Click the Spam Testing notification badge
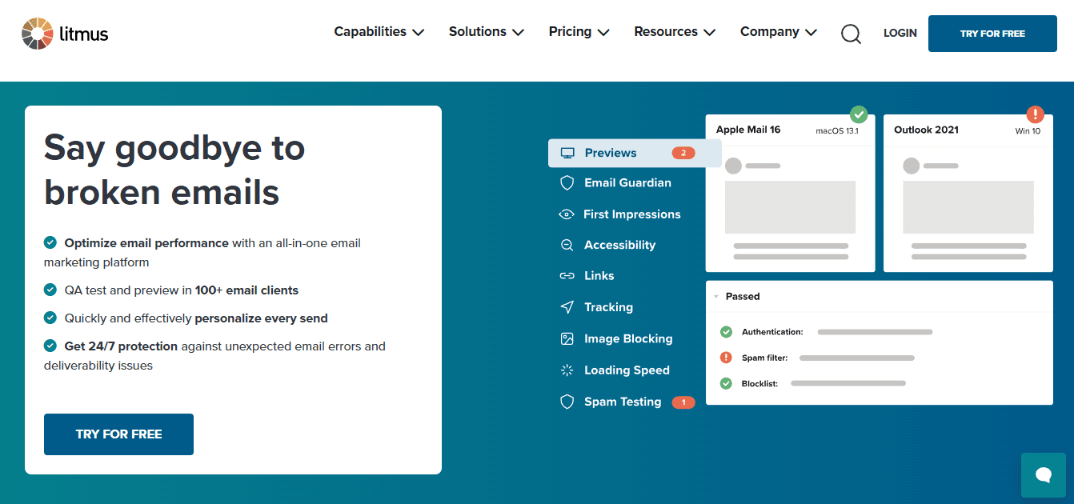Screen dimensions: 1074x504 683,402
